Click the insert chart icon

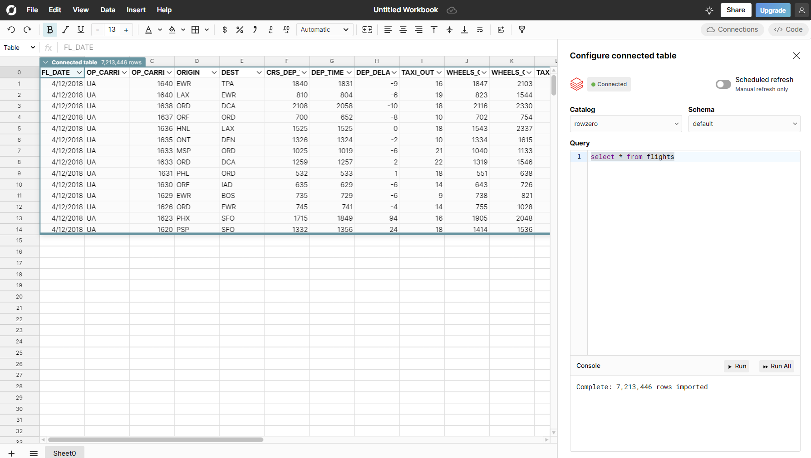point(501,30)
